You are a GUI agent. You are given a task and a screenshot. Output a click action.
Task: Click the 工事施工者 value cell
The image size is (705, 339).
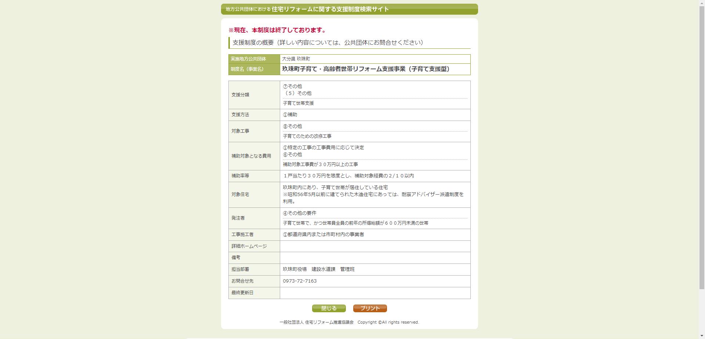click(324, 235)
